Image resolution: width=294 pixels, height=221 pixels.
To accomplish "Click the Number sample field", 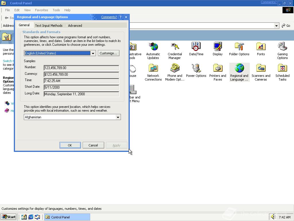I will tap(81, 68).
